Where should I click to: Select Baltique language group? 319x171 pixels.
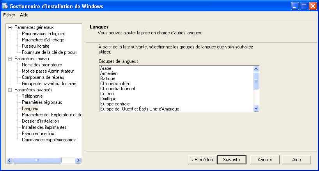(176, 78)
